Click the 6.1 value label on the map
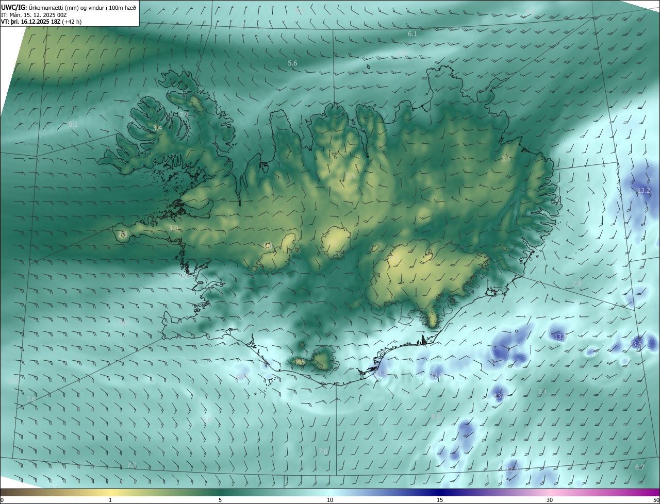This screenshot has width=660, height=504. [412, 33]
